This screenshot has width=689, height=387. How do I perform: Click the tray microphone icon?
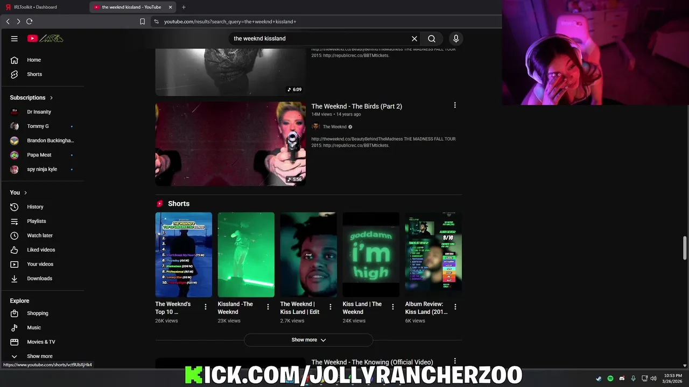(633, 378)
